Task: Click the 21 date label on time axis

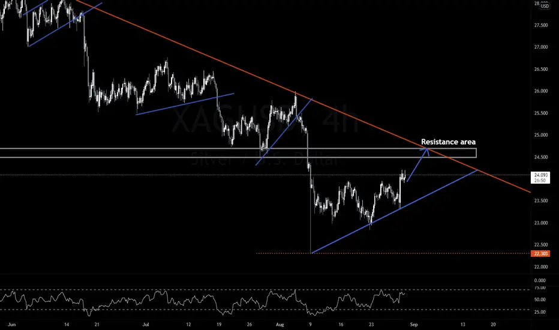Action: tap(97, 325)
